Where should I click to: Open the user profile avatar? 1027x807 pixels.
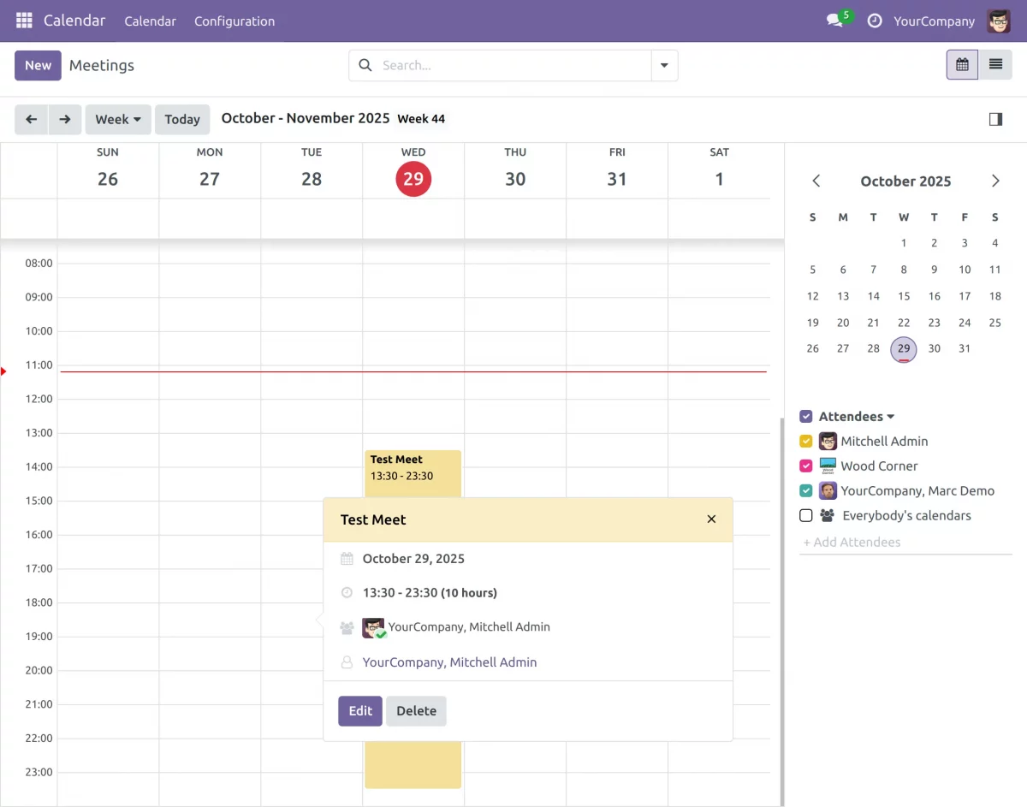point(998,21)
